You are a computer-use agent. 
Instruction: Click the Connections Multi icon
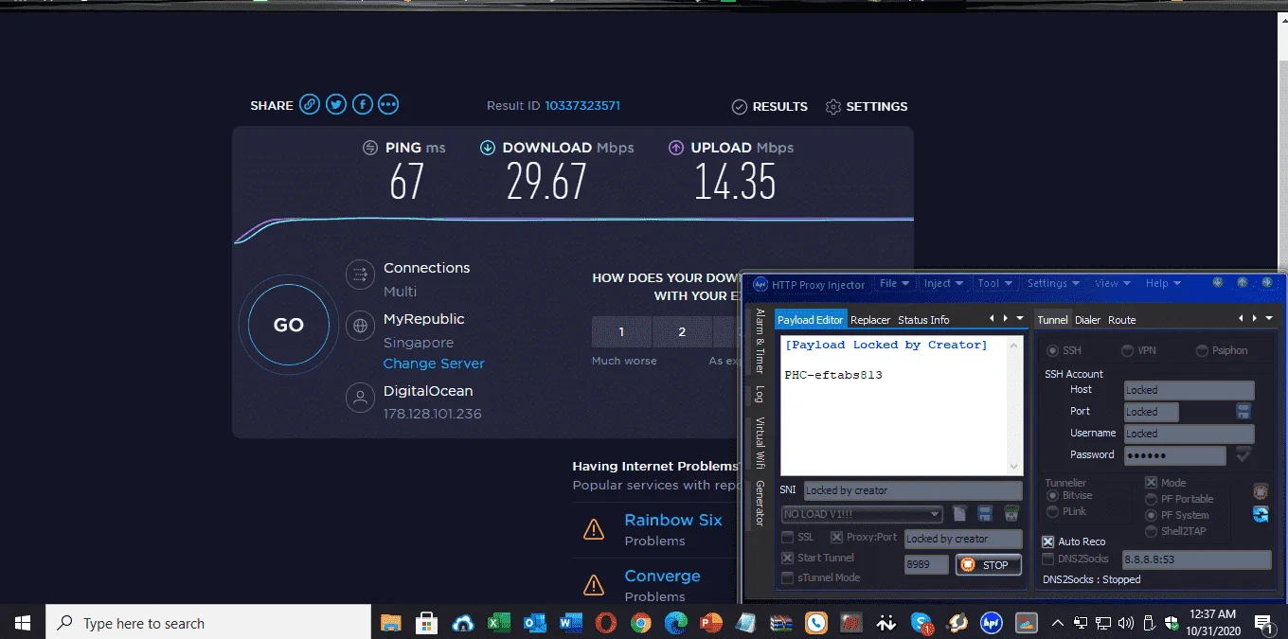[x=360, y=275]
